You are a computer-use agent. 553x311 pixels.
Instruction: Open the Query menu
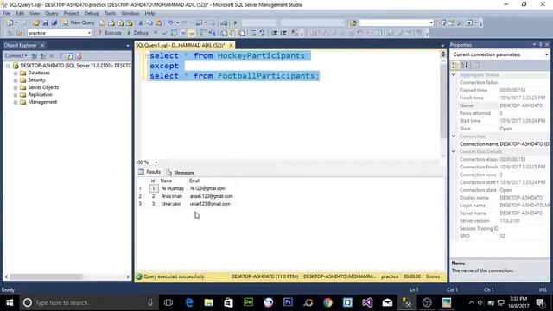51,14
